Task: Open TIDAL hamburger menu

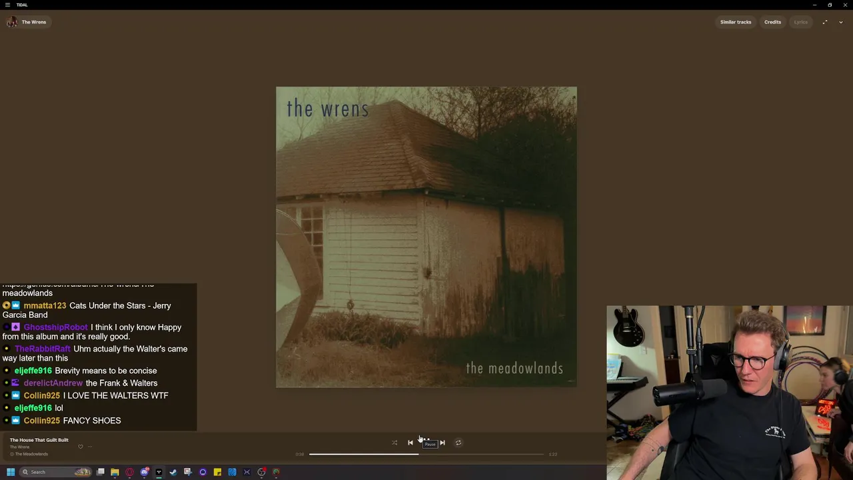Action: pos(8,5)
